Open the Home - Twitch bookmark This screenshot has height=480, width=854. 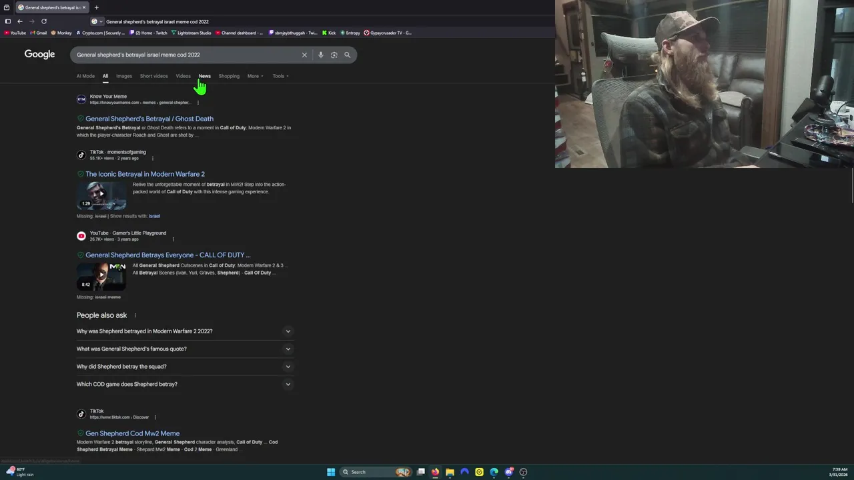[x=148, y=33]
